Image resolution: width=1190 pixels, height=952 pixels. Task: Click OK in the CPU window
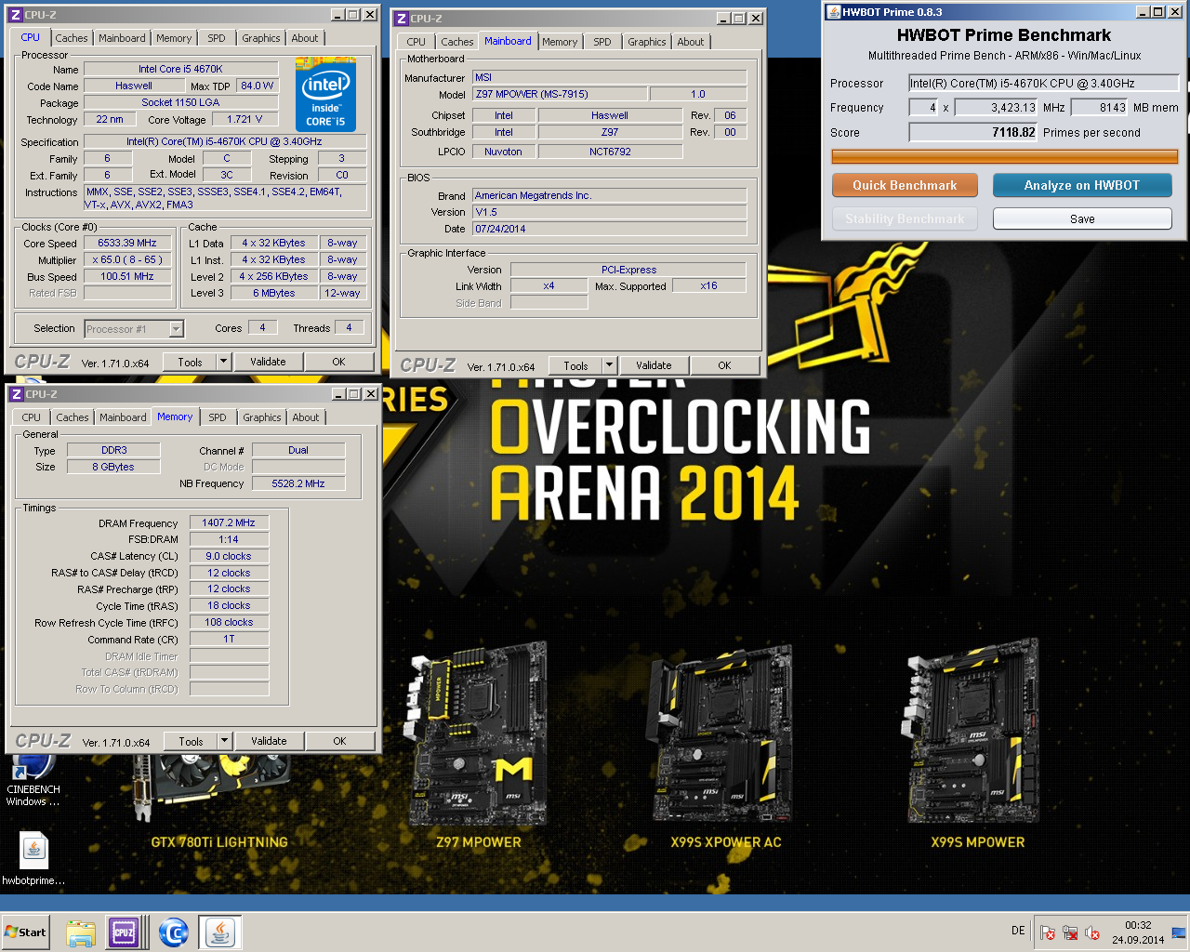pyautogui.click(x=338, y=362)
